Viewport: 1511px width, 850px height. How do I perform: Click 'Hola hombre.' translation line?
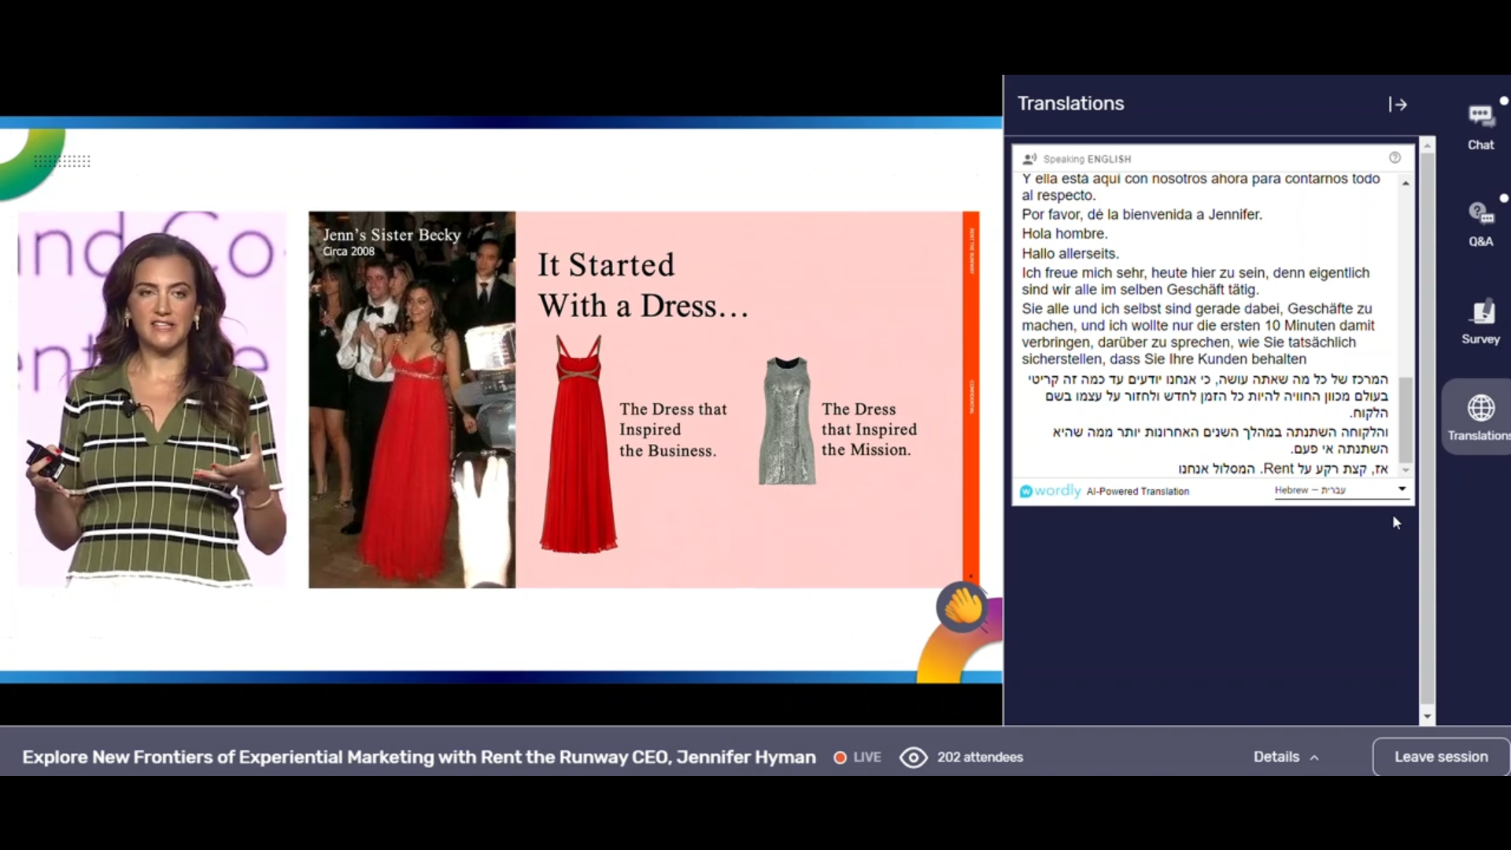tap(1065, 234)
